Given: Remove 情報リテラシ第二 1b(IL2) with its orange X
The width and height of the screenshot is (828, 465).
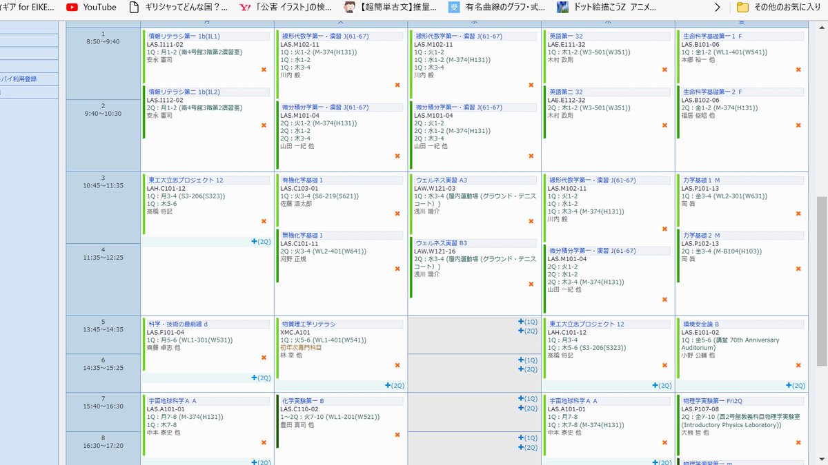Looking at the screenshot, I should click(x=264, y=125).
